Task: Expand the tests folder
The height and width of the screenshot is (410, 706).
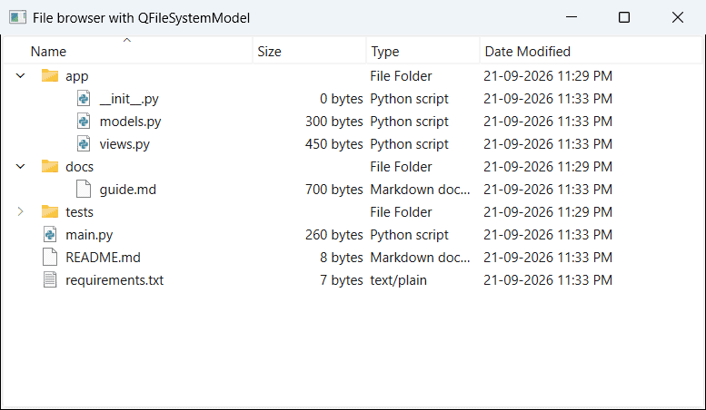Action: coord(20,211)
